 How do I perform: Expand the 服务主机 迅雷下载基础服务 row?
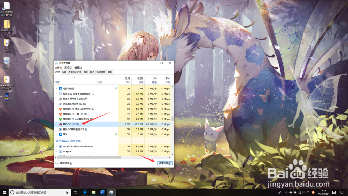(x=56, y=94)
